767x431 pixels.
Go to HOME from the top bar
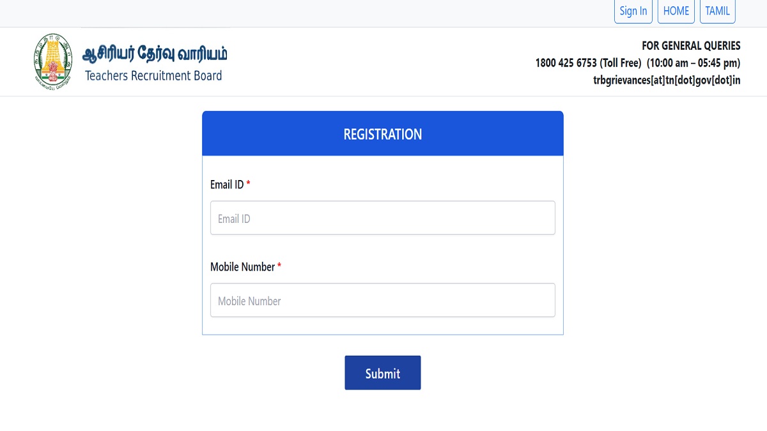[676, 11]
